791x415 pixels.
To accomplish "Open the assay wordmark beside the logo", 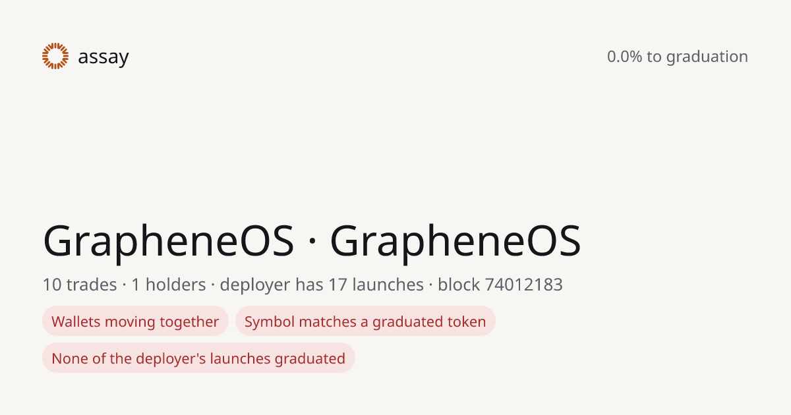I will [103, 57].
